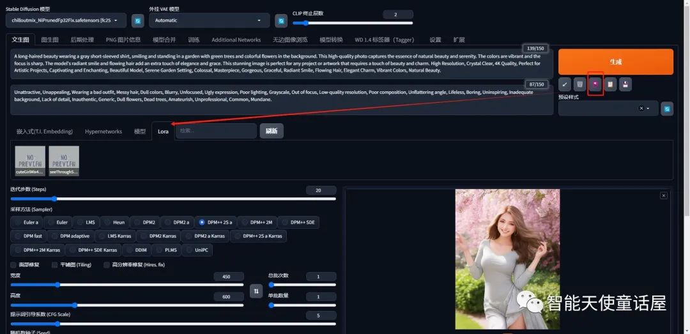Select the LMS Karras sampler
Screen dimensions: 690x334
coord(115,236)
